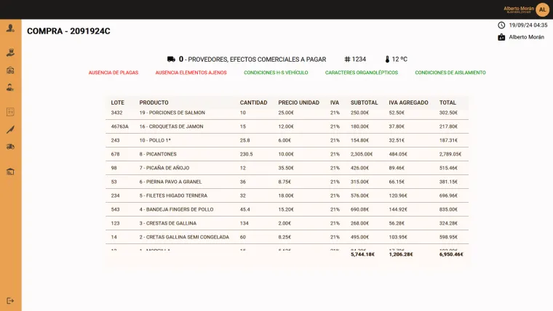Click Alberto Morán name in top bar
The width and height of the screenshot is (553, 311).
tap(519, 9)
